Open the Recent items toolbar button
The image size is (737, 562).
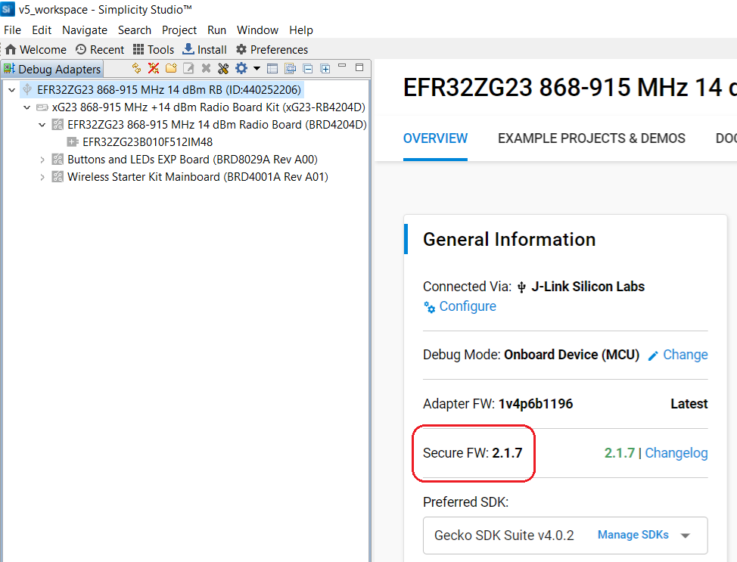99,49
